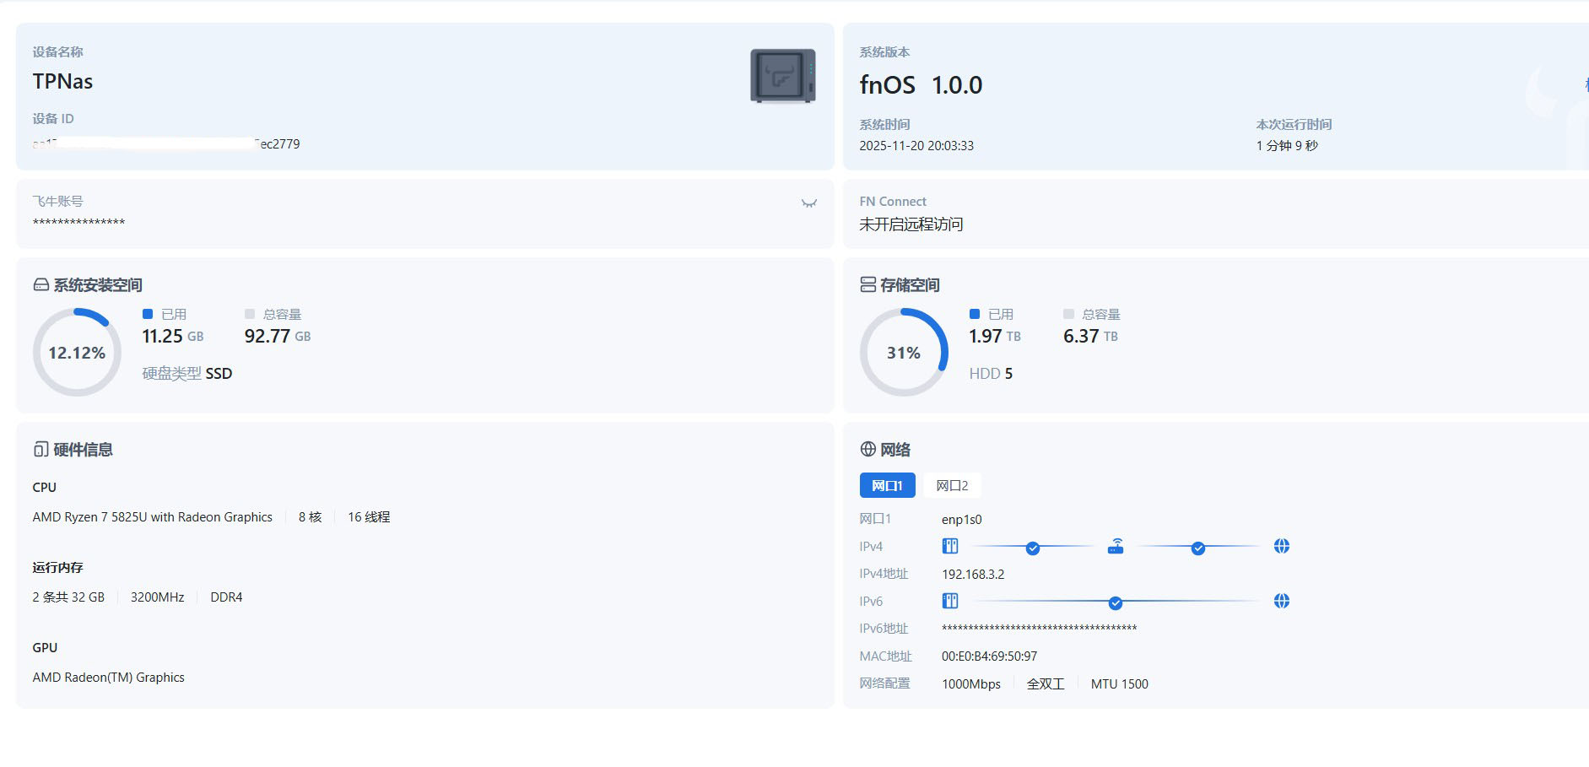Click the internet globe icon in IPv4 row
The height and width of the screenshot is (767, 1589).
pos(1281,546)
